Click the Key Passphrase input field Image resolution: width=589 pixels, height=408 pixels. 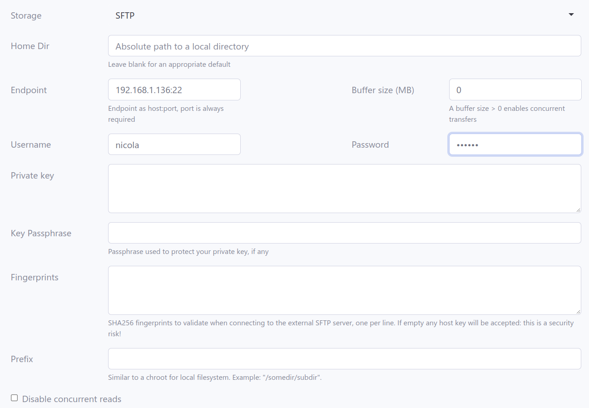click(344, 233)
